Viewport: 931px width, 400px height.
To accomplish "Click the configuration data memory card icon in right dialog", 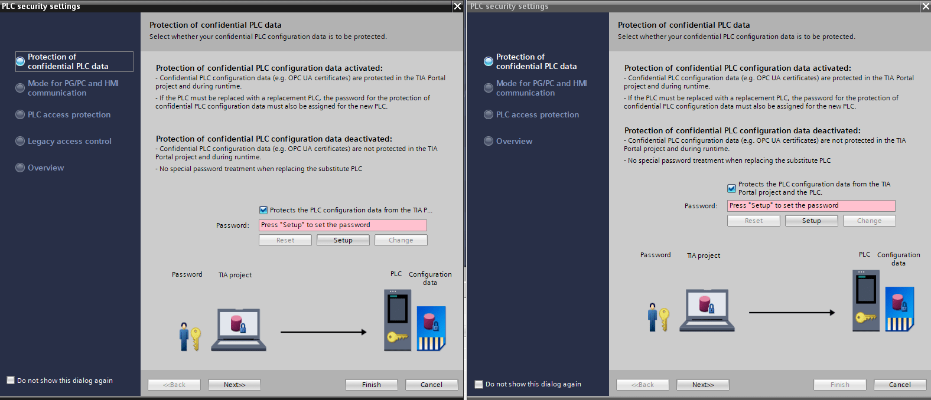I will coord(899,309).
